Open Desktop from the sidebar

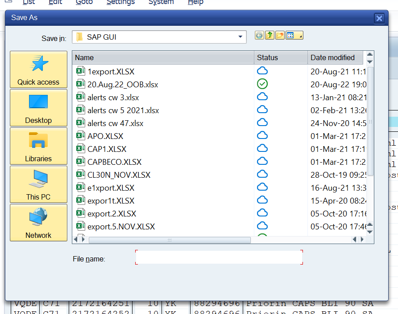[x=38, y=108]
